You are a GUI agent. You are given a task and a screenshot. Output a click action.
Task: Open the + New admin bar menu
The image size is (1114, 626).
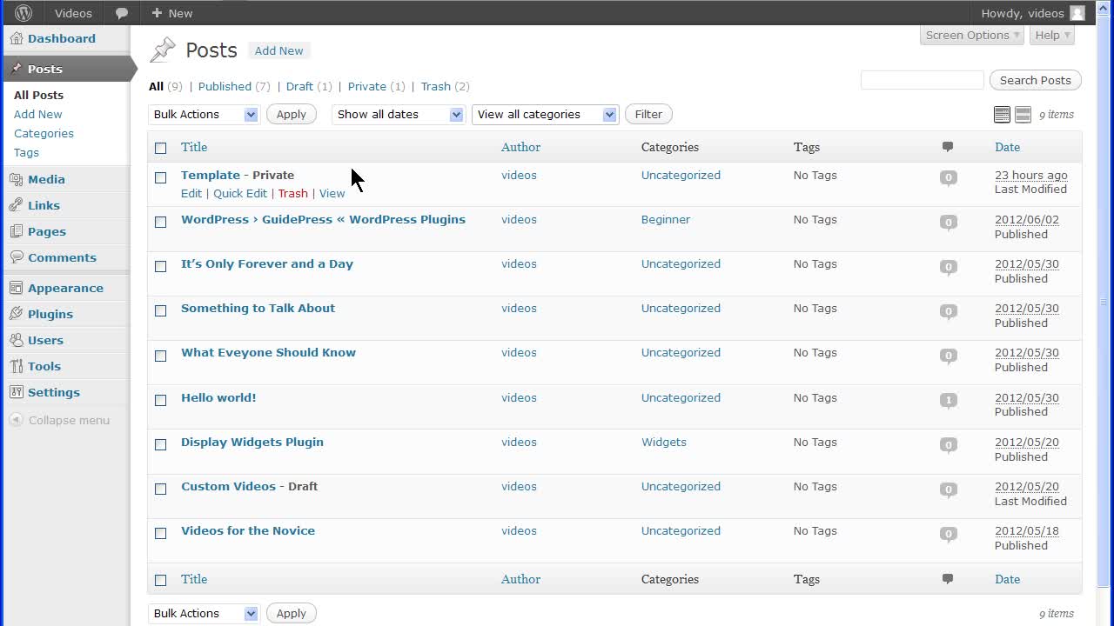tap(171, 13)
